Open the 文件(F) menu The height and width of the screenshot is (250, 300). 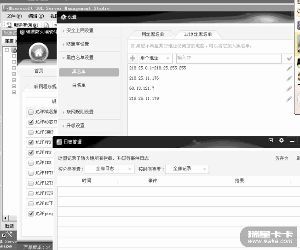point(14,16)
